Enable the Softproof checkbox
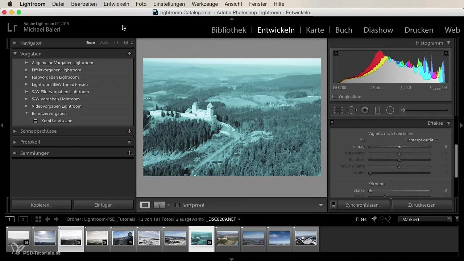464x261 pixels. tap(177, 205)
